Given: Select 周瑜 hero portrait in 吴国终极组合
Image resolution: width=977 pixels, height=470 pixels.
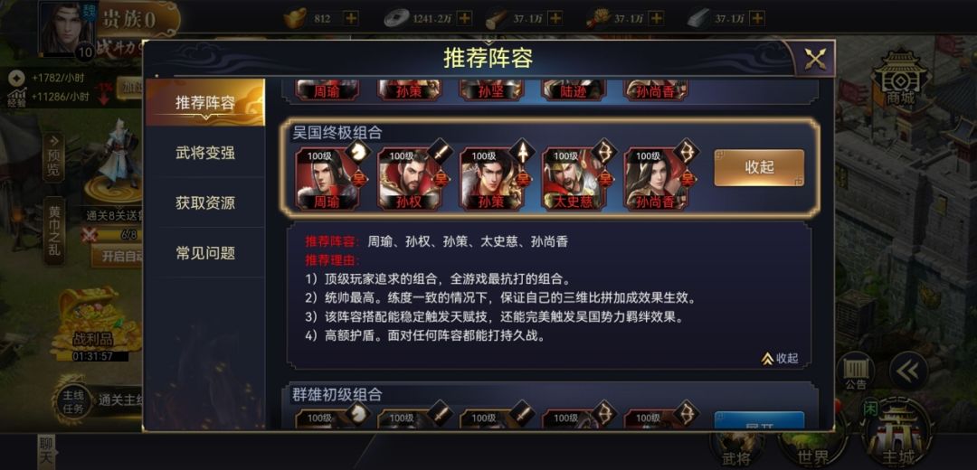Looking at the screenshot, I should click(x=327, y=179).
